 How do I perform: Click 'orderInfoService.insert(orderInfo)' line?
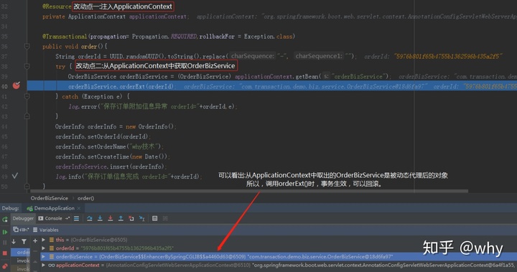coord(111,167)
